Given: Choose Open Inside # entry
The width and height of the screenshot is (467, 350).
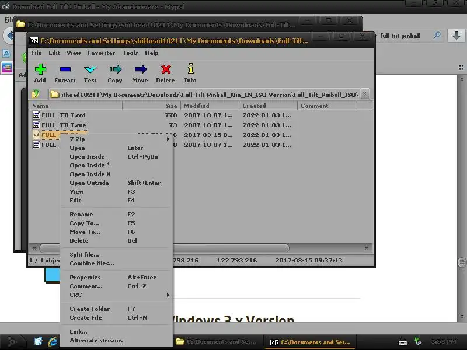Looking at the screenshot, I should coord(116,174).
